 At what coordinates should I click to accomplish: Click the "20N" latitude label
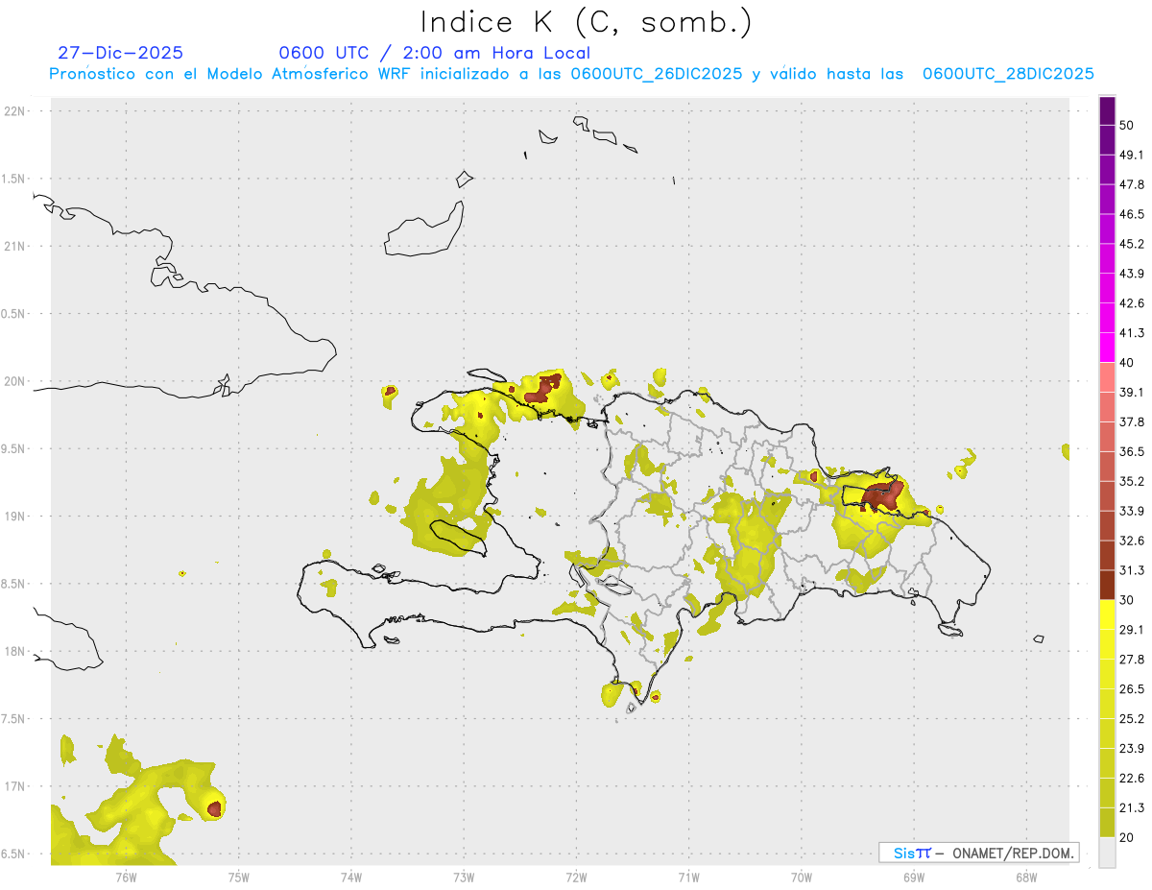pos(14,381)
